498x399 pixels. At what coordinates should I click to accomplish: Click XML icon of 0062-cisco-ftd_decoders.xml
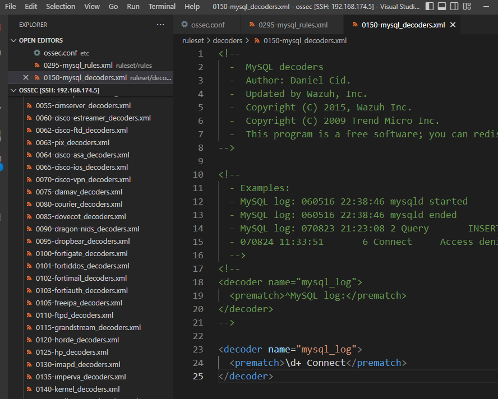pos(29,130)
